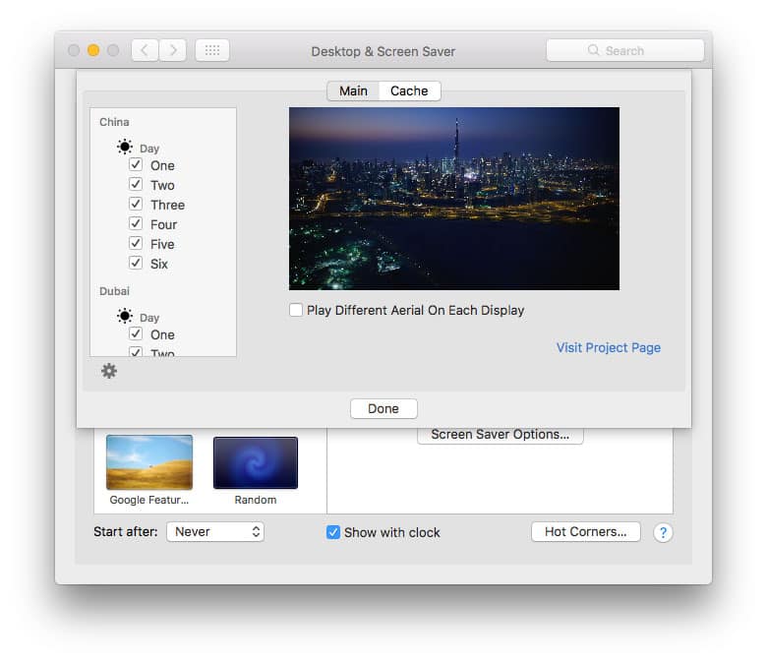This screenshot has width=767, height=663.
Task: Open the show-all grid icon
Action: point(212,50)
